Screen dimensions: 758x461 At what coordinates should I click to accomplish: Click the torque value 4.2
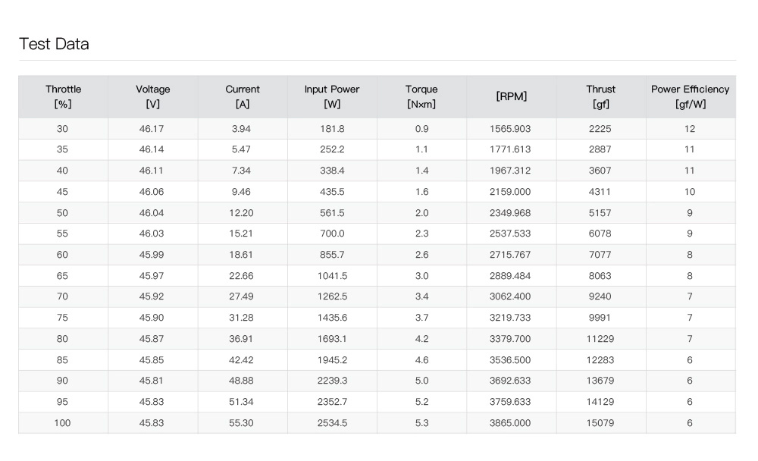421,339
